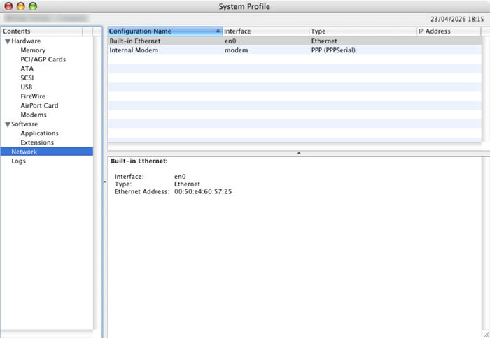The width and height of the screenshot is (490, 338).
Task: Select Extensions under Software
Action: click(x=37, y=142)
